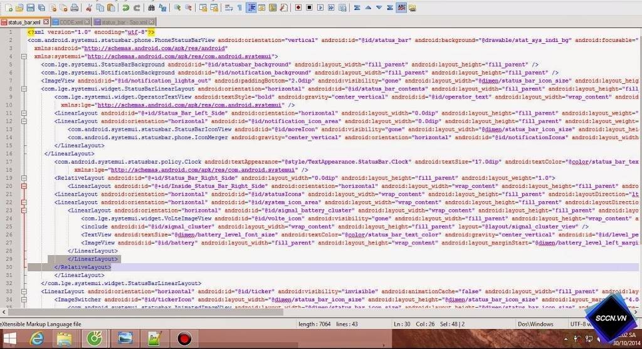Viewport: 642px width, 349px height.
Task: Toggle word wrap in the toolbar
Action: (x=228, y=8)
